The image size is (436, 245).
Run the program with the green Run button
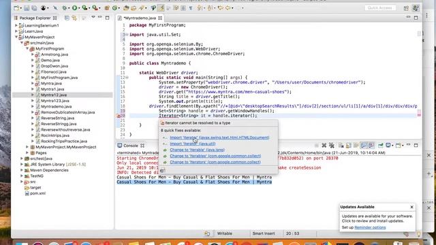(x=74, y=8)
